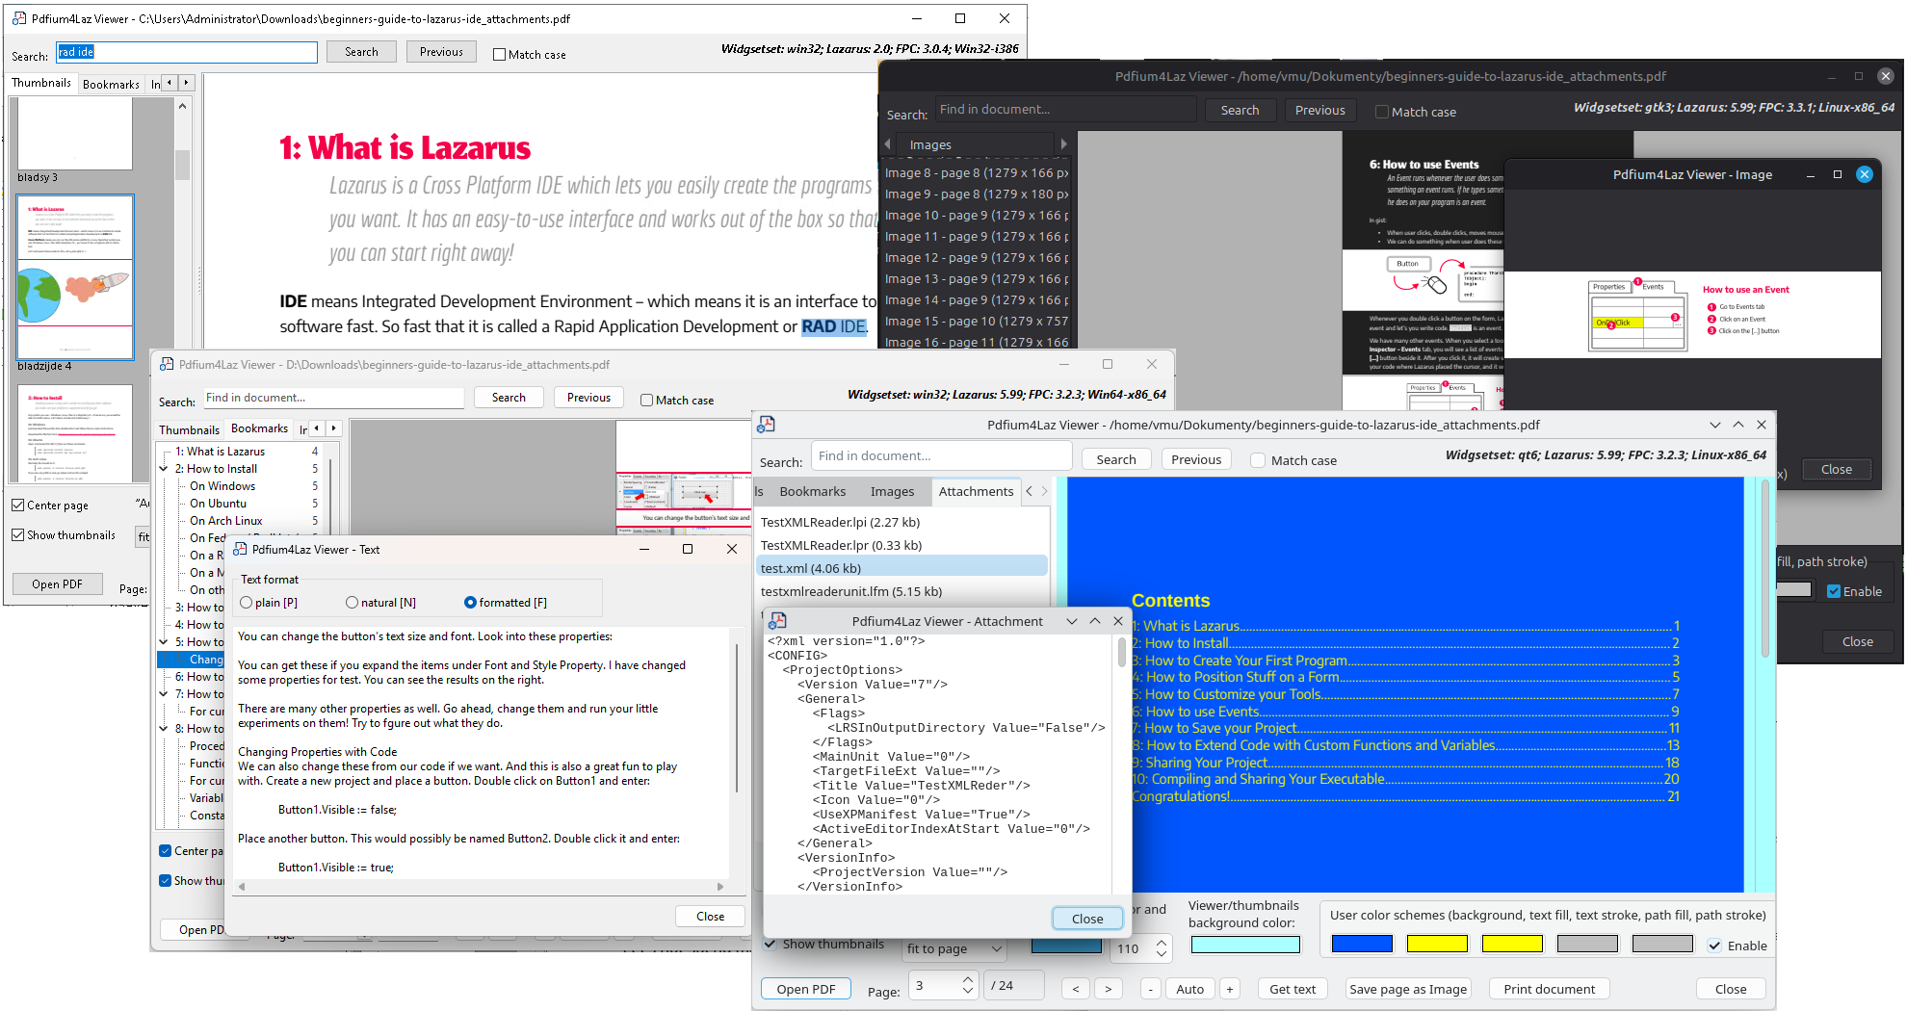Click Save page as Image
1907x1011 pixels.
click(1408, 989)
